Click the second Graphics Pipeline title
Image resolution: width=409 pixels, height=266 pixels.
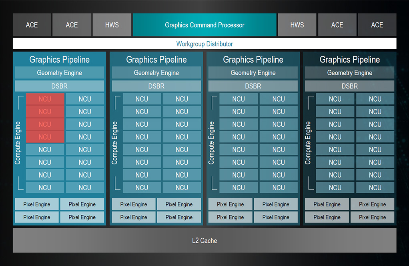tap(156, 60)
